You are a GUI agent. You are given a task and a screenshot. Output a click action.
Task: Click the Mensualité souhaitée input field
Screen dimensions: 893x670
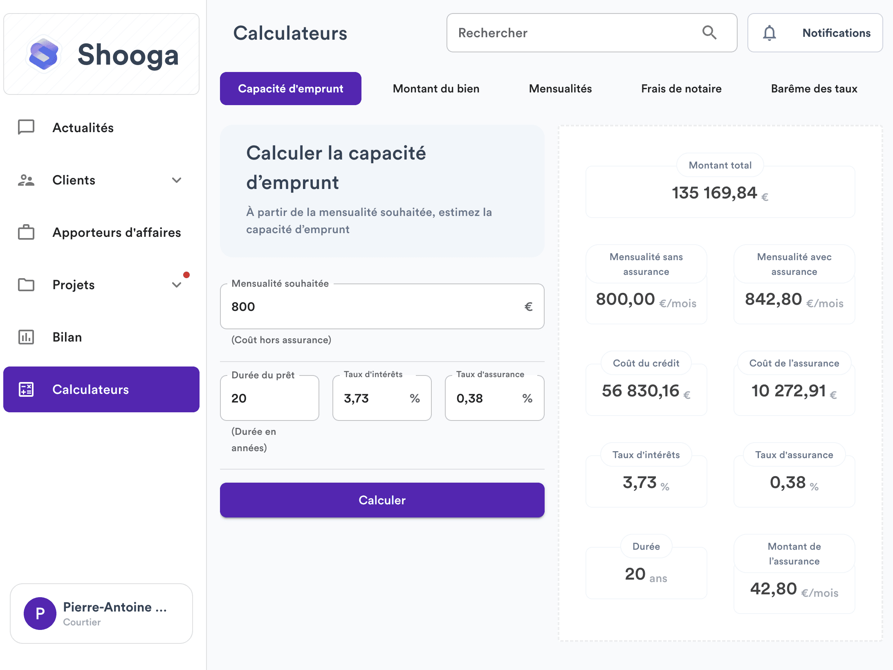tap(381, 306)
